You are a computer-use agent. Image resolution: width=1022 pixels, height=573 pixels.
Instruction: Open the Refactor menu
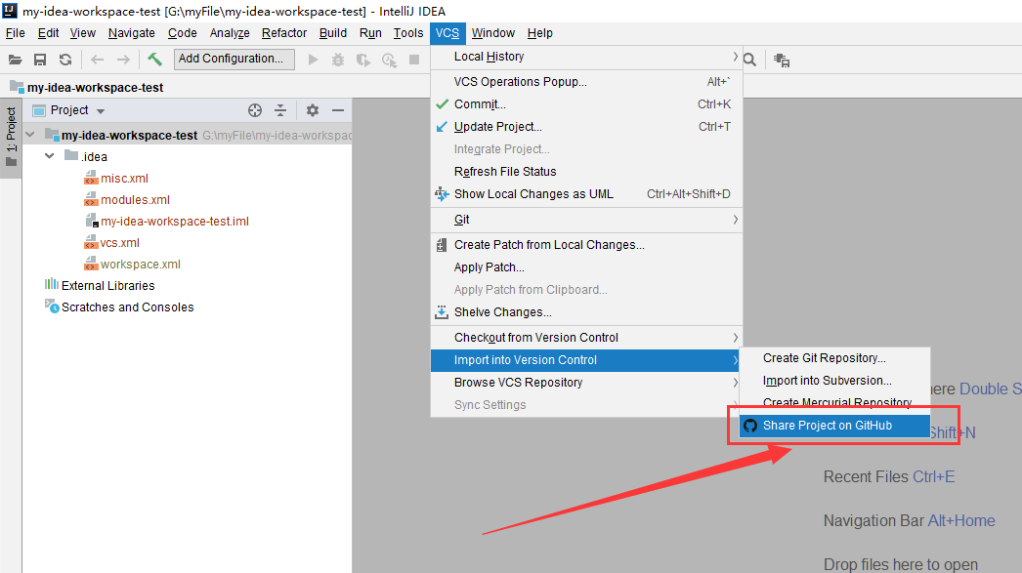[284, 32]
